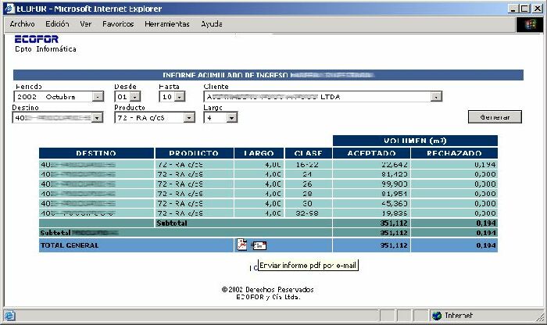Image resolution: width=547 pixels, height=325 pixels.
Task: Open the Periodo dropdown showing 2002 Octubre
Action: [x=98, y=97]
